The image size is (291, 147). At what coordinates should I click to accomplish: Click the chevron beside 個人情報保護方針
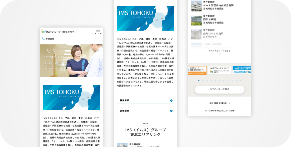229,103
